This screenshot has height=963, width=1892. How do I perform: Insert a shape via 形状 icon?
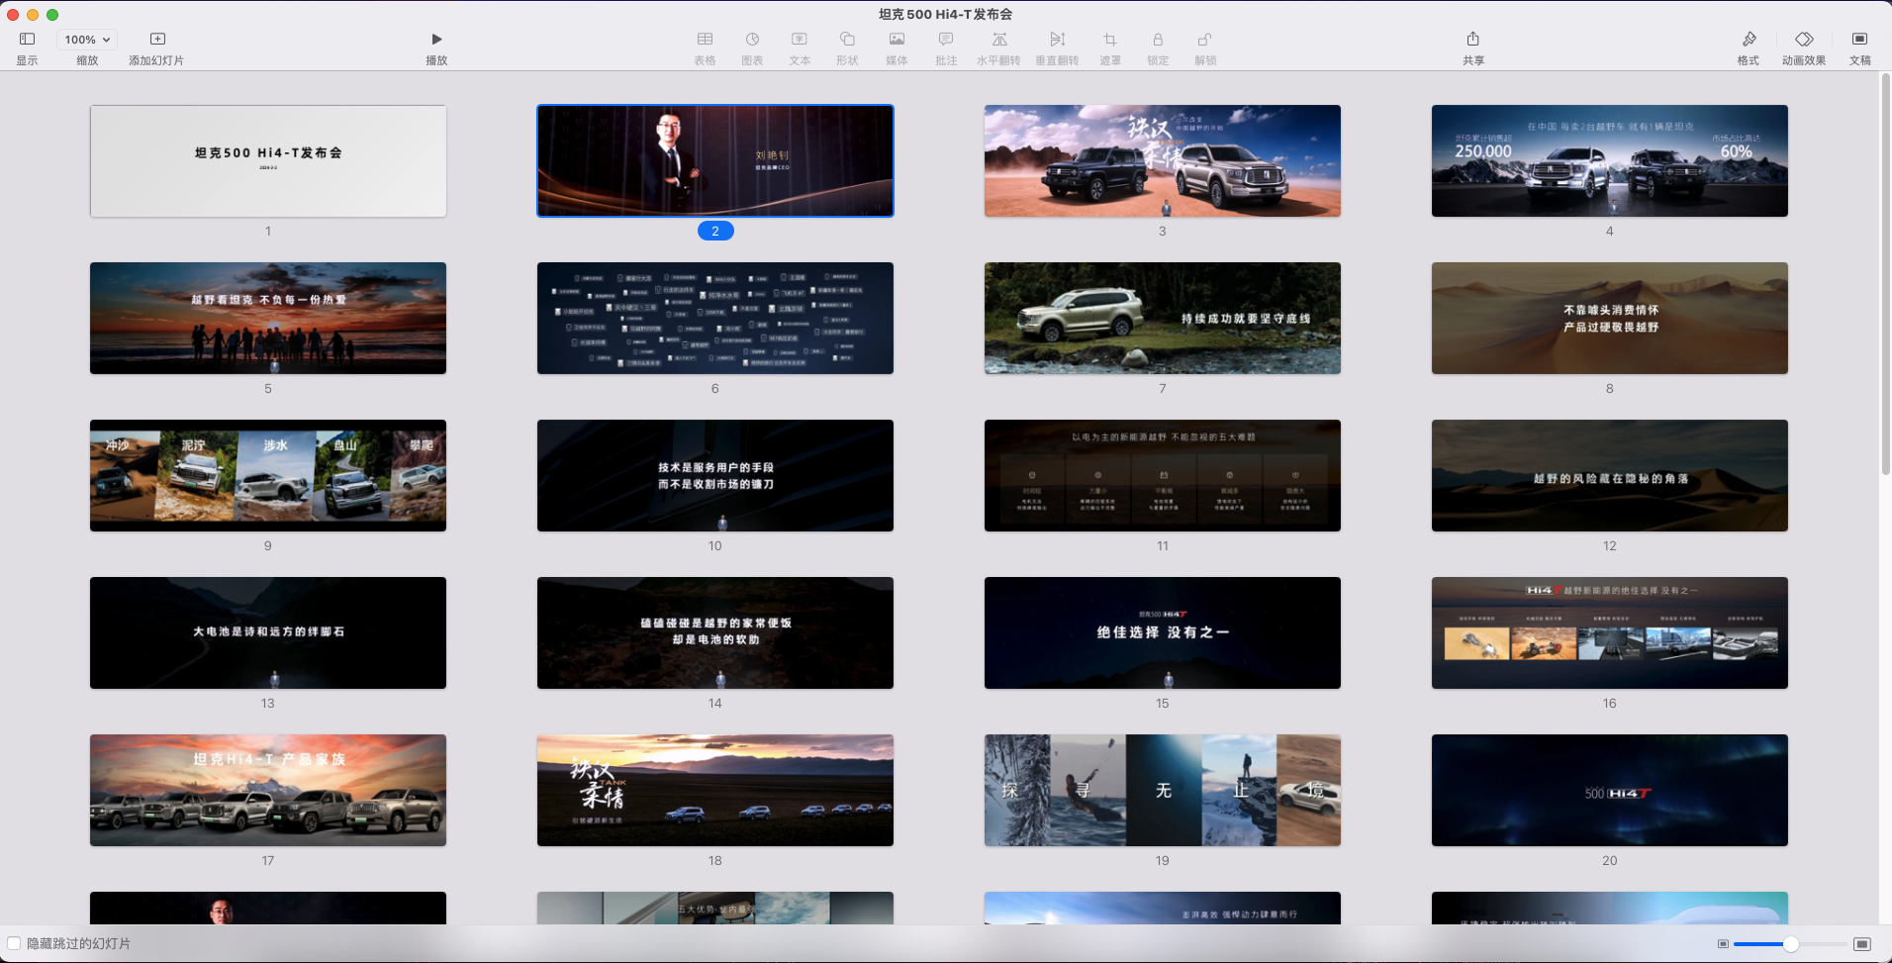pos(847,40)
